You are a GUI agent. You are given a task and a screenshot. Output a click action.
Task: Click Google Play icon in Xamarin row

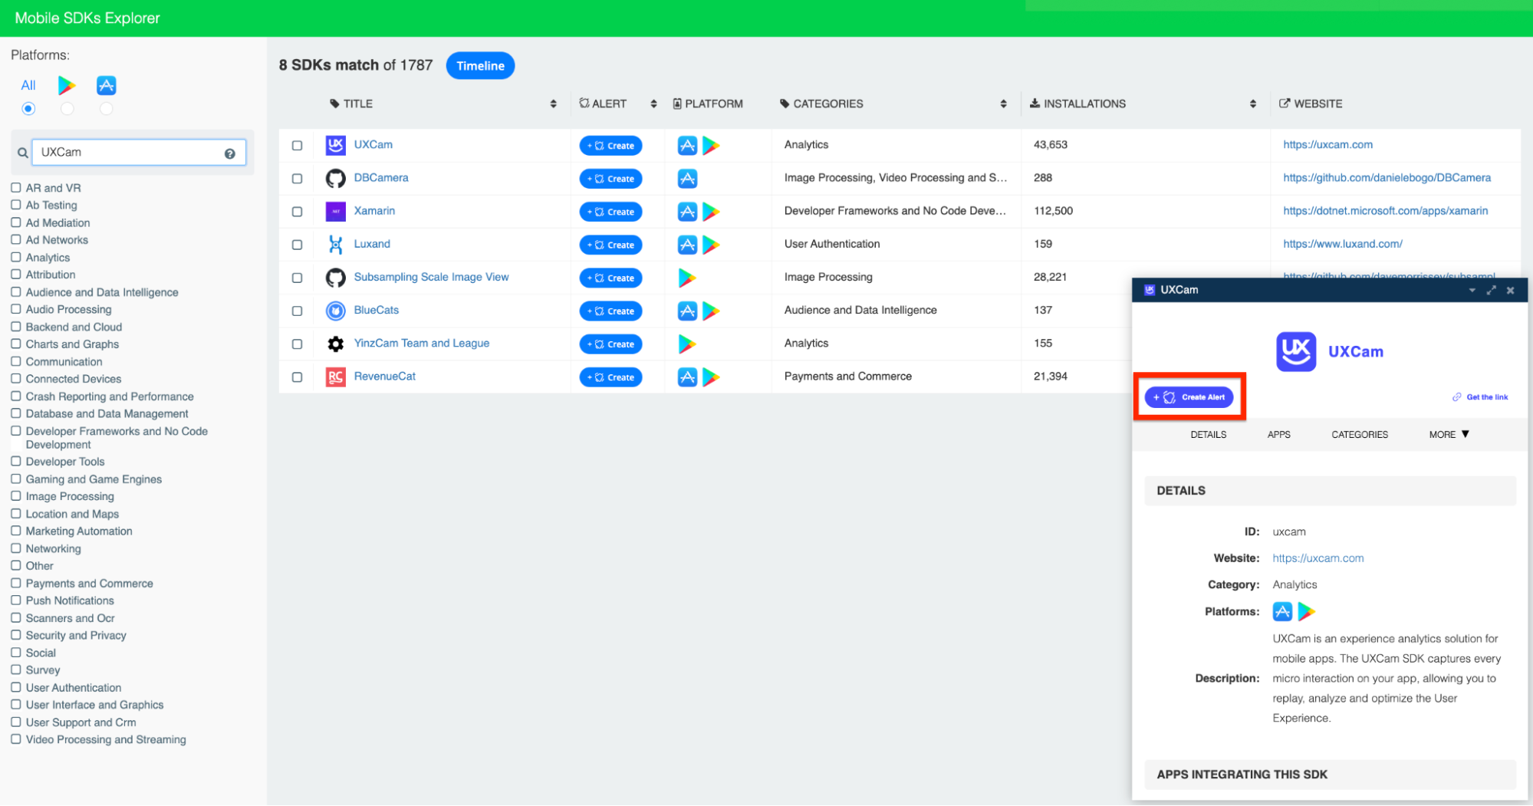[711, 211]
